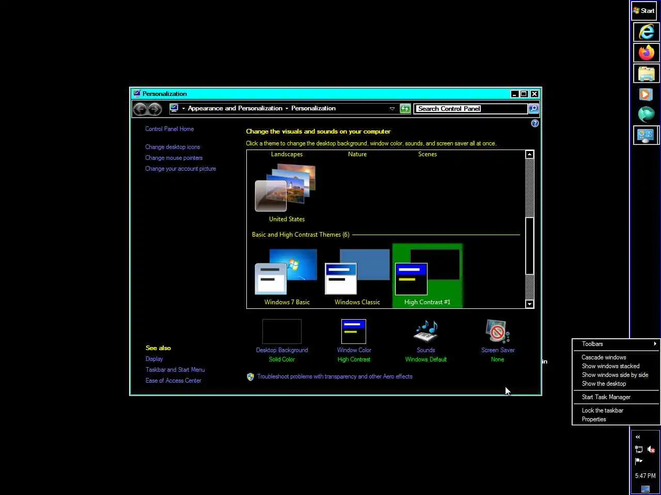
Task: Click the Landscapes theme label
Action: (x=287, y=154)
